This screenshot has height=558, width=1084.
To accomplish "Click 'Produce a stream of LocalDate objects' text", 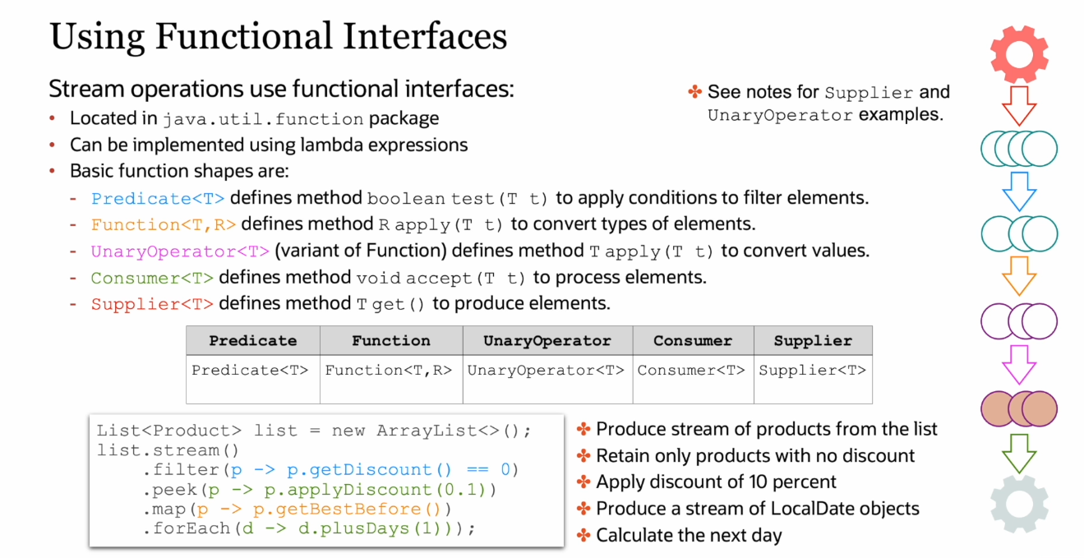I will tap(758, 509).
